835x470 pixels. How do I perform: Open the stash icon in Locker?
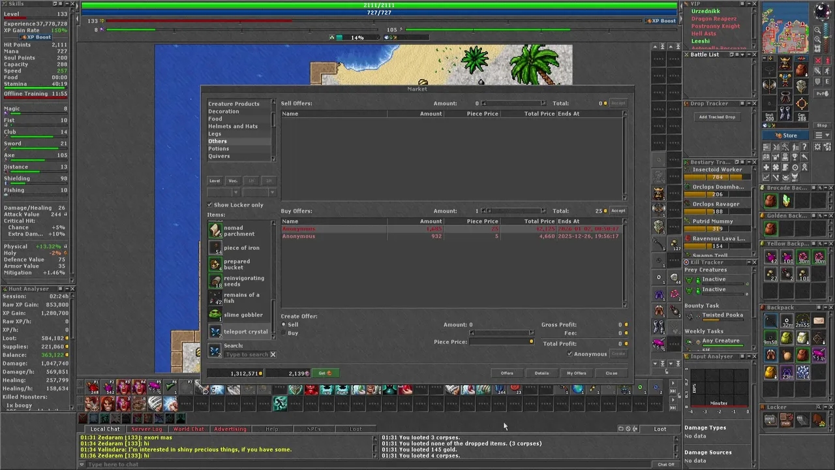787,420
